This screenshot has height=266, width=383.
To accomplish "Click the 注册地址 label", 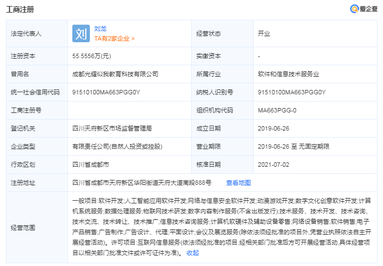I will coord(23,183).
